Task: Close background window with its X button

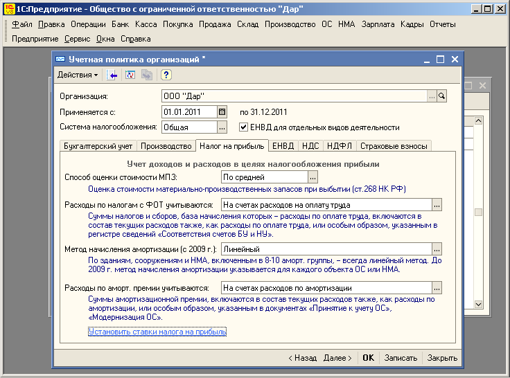Action: click(x=482, y=85)
